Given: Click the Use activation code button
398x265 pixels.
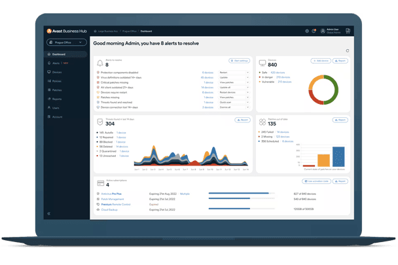Looking at the screenshot, I should point(316,181).
